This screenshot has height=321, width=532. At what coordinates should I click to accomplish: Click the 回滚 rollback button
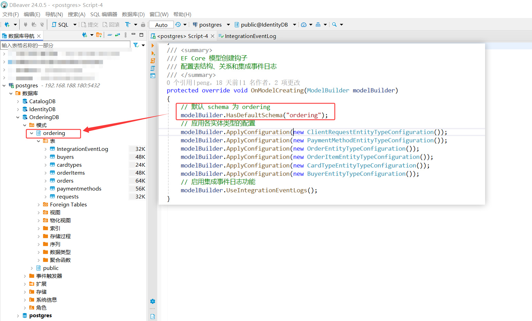(111, 25)
